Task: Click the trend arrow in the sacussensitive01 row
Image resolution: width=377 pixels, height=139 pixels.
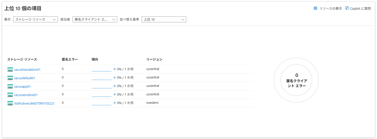Action: click(x=114, y=95)
